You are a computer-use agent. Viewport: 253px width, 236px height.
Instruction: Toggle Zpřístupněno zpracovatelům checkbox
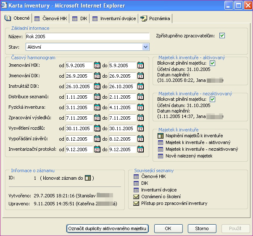point(222,36)
